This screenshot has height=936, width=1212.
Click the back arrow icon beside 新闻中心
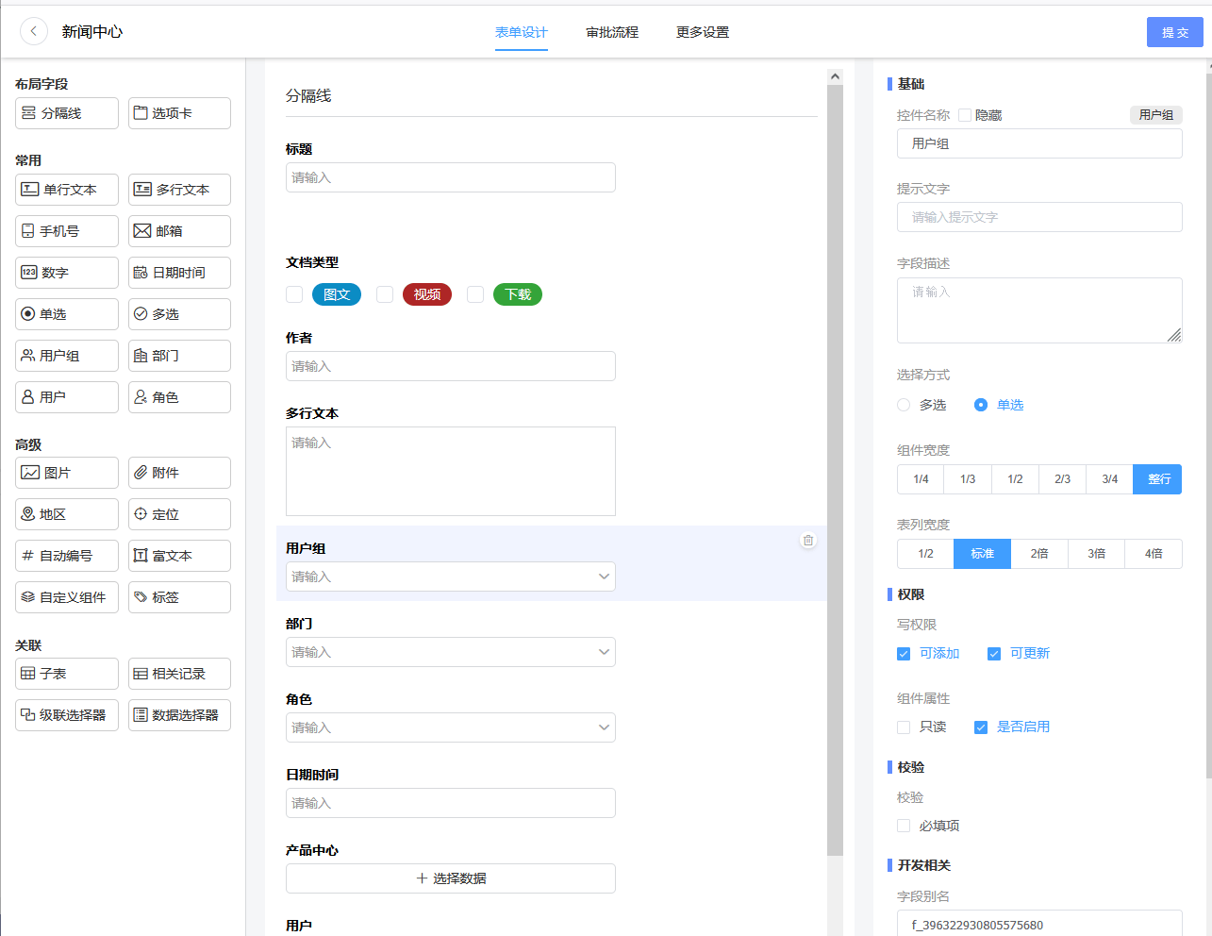click(x=34, y=32)
